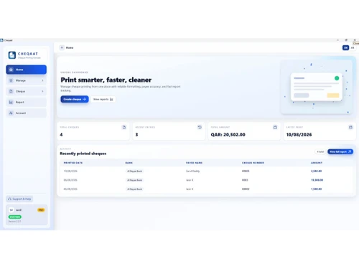Click the Amount column header
359x269 pixels.
point(317,163)
